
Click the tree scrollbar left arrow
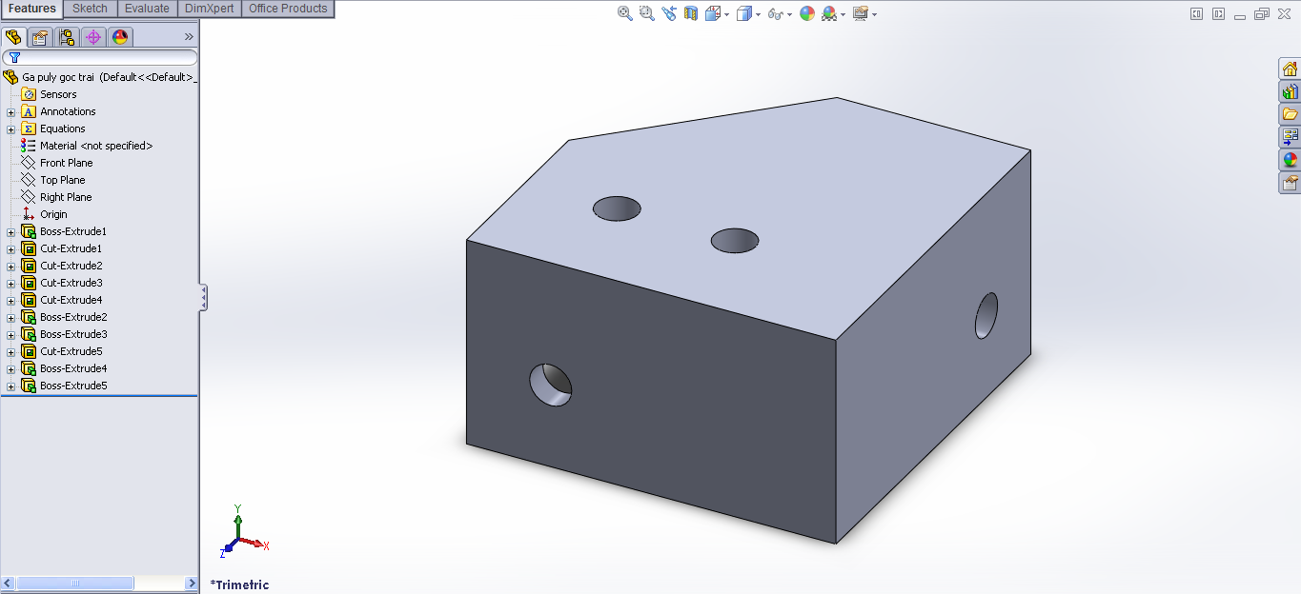tap(8, 583)
